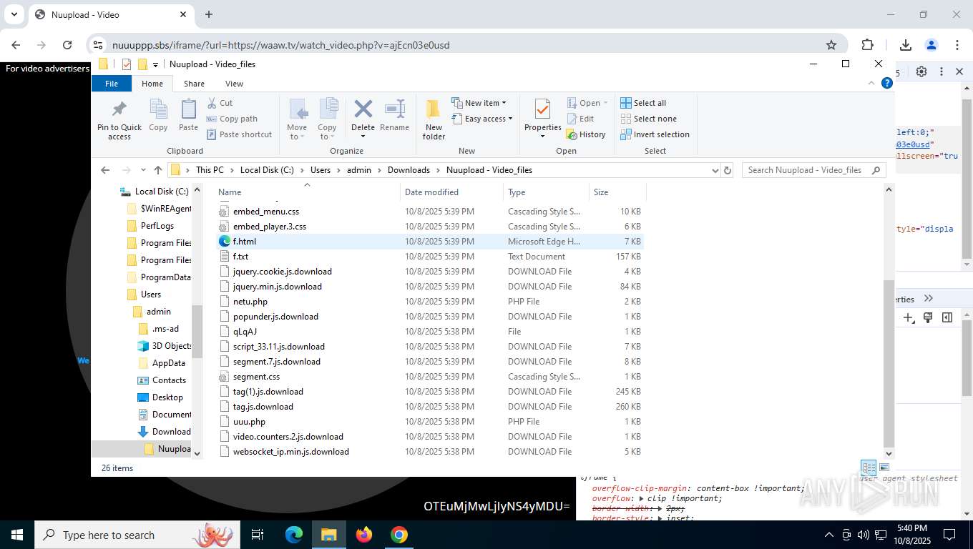Open address bar history dropdown
Image resolution: width=973 pixels, height=549 pixels.
715,170
